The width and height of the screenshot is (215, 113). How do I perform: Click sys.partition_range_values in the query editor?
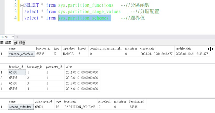[x=89, y=12]
